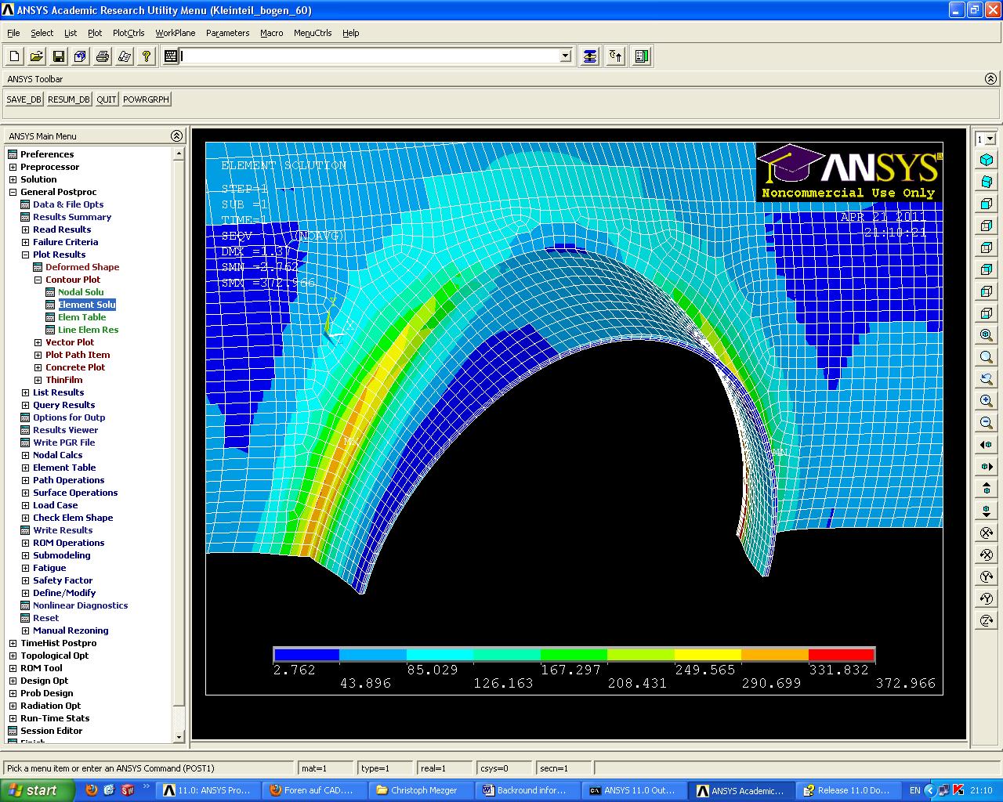Zoom out of the model
This screenshot has height=802, width=1003.
click(987, 423)
